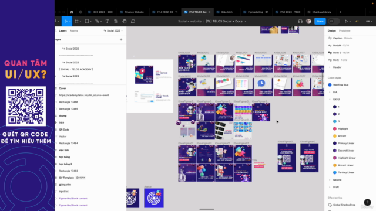Click the Global ShadowDrop effect icon
The image size is (376, 211).
point(330,205)
